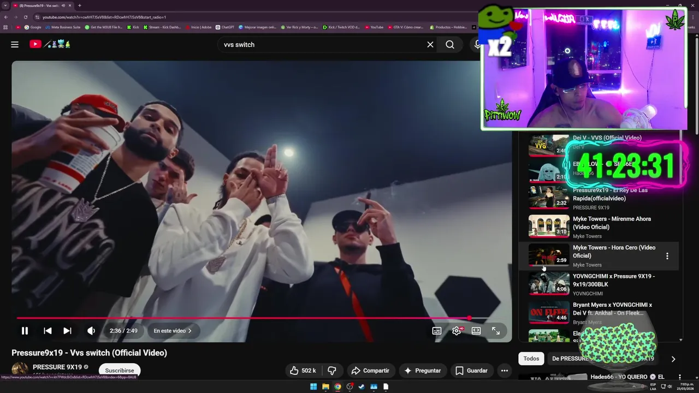This screenshot has width=699, height=393.
Task: Save video with Guardar button
Action: tap(471, 371)
